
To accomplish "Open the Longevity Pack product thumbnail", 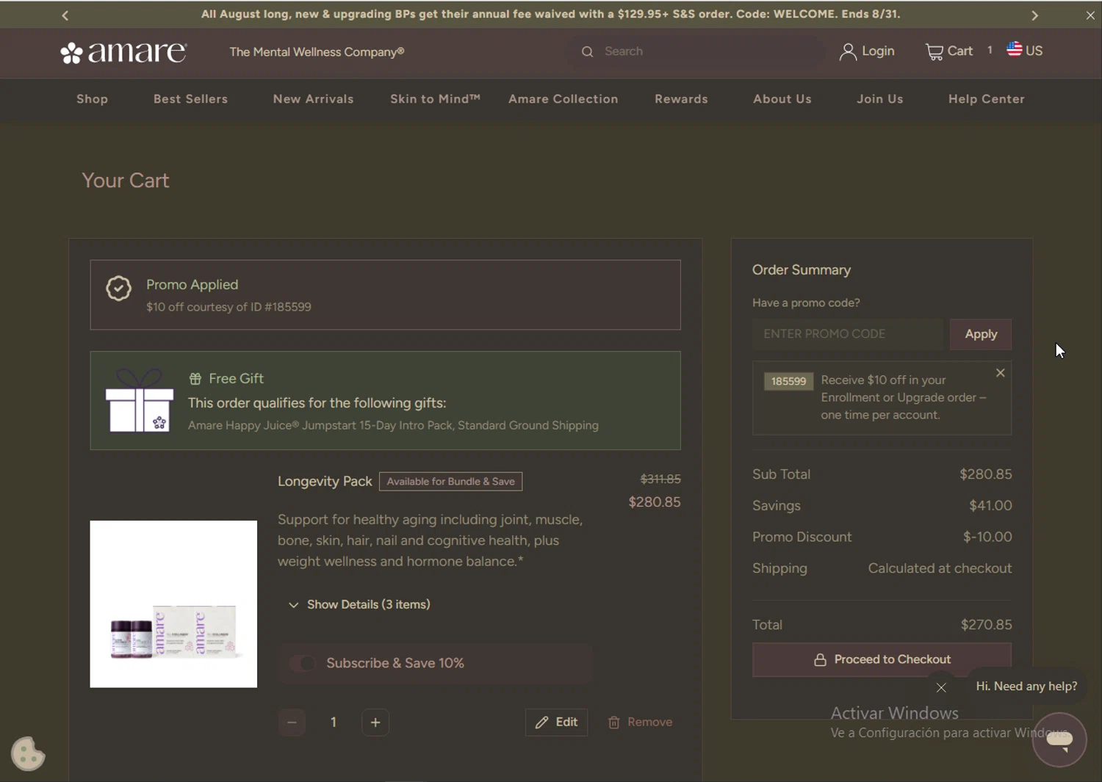I will click(173, 604).
